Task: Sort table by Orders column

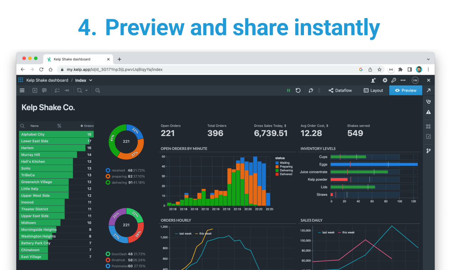Action: click(87, 126)
